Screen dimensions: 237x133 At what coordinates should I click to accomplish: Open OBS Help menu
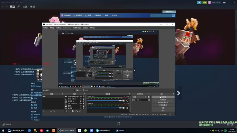[x=92, y=28]
